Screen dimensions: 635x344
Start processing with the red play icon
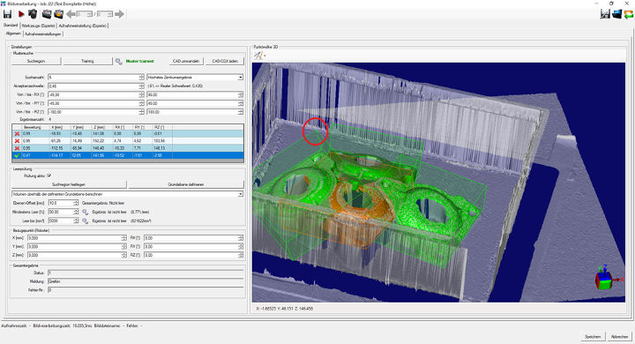coord(21,14)
